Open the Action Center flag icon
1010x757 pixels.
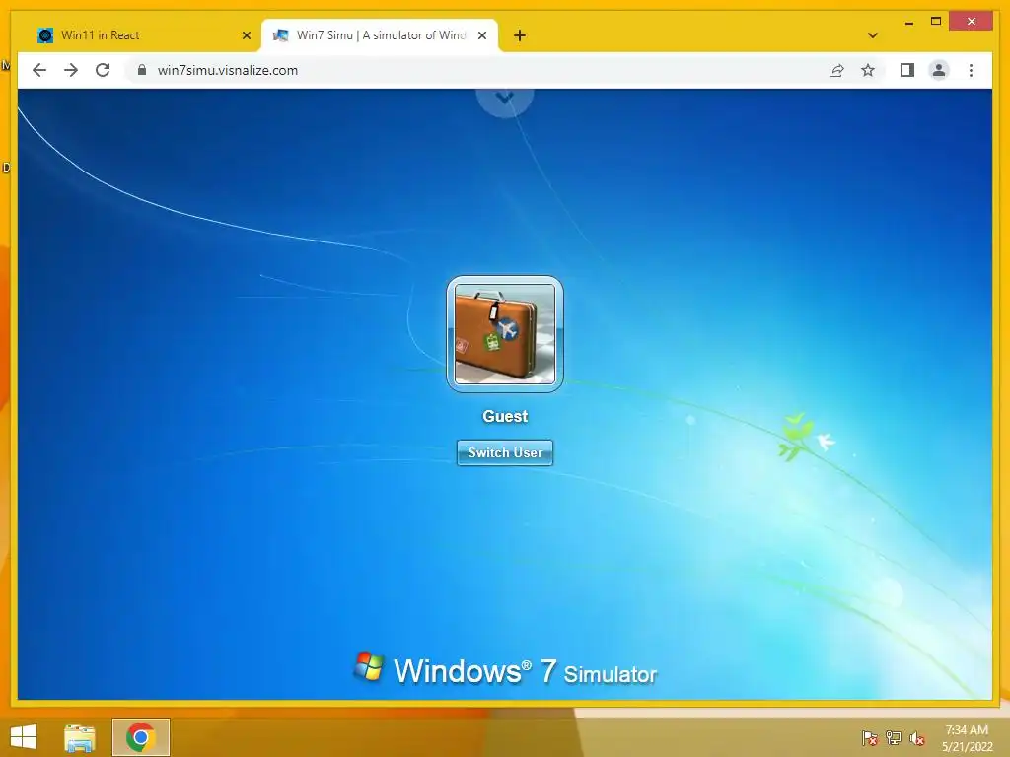coord(870,738)
